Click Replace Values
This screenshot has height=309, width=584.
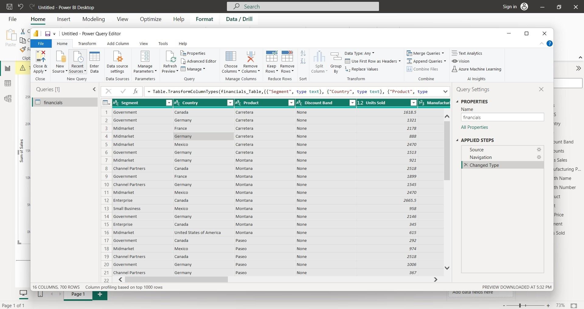coord(361,69)
